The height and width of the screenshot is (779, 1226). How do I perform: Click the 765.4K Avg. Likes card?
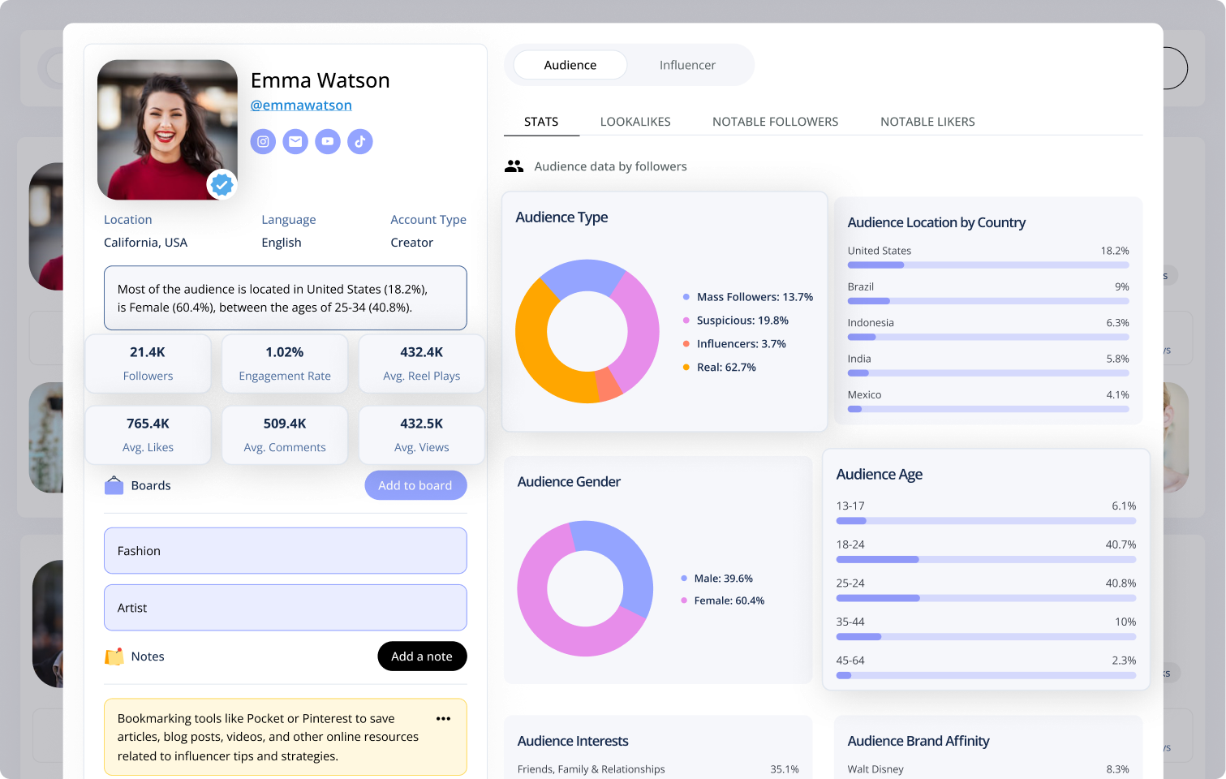coord(148,435)
